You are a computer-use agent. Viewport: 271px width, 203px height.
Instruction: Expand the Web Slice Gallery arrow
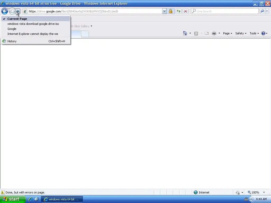(91, 26)
